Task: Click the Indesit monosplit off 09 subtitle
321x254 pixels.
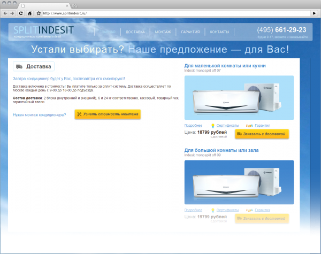Action: (x=202, y=155)
